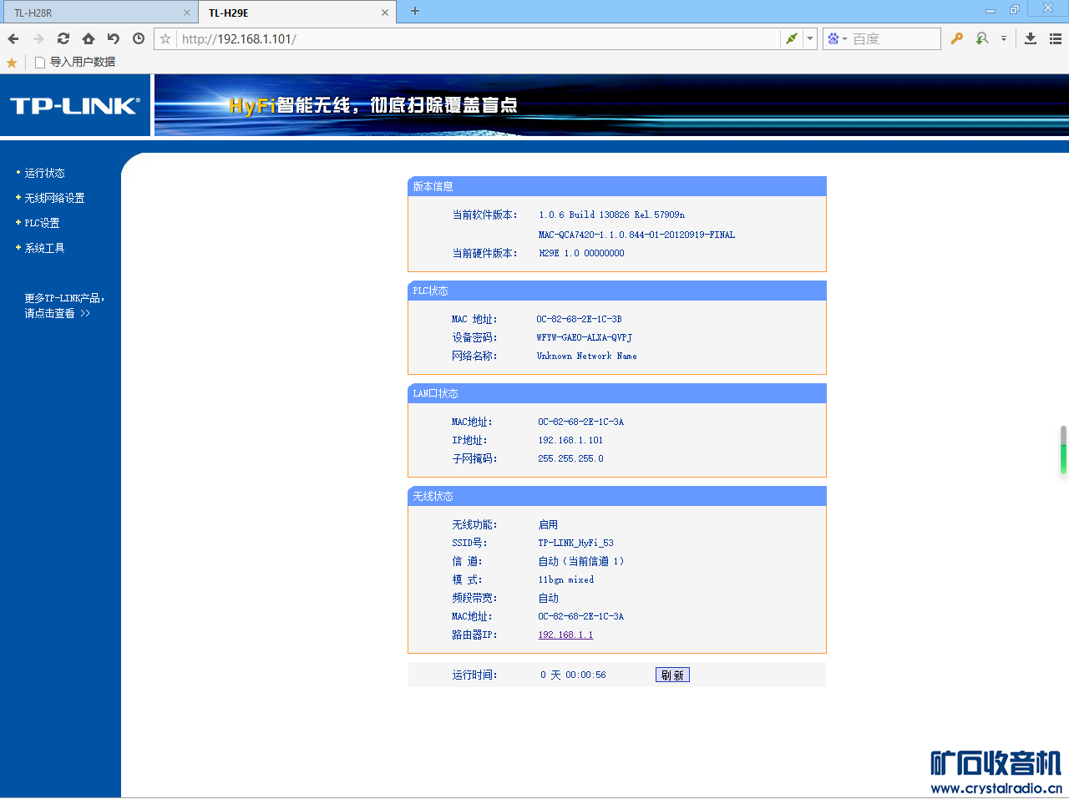Expand 系统工具 sidebar menu

(44, 248)
